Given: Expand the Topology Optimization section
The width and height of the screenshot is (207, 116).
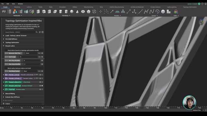Looking at the screenshot, I should [x=4, y=43].
